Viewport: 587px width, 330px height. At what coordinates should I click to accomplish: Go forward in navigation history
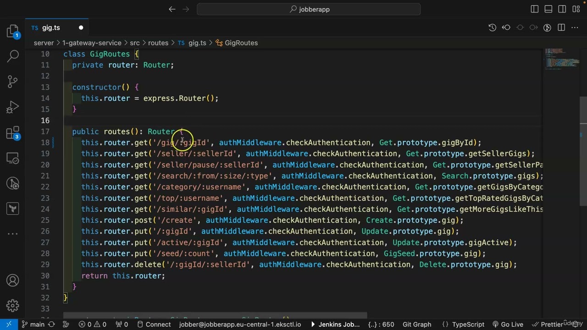[x=186, y=9]
